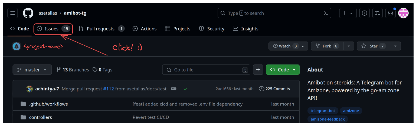Open the user profile avatar menu
416x126 pixels.
pyautogui.click(x=404, y=13)
